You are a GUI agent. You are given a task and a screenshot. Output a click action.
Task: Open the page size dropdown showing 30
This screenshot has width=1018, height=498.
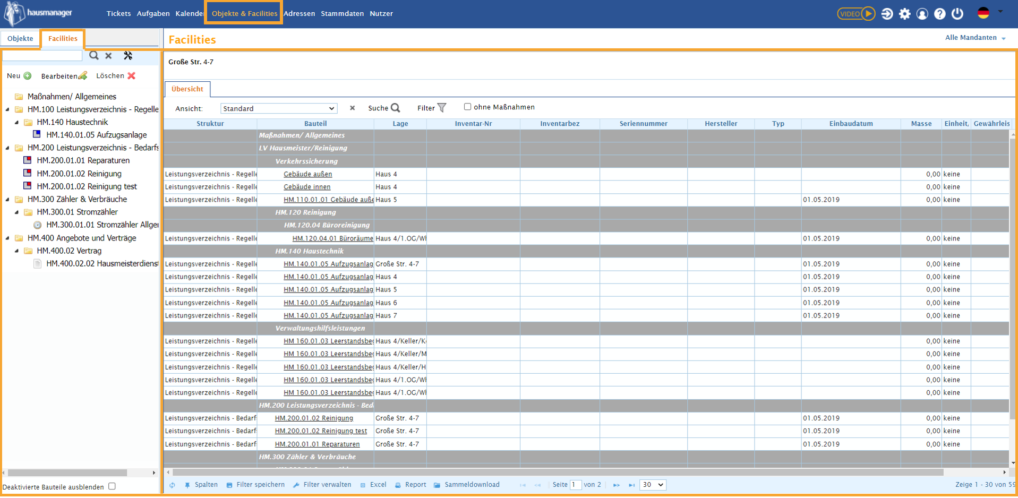tap(653, 485)
